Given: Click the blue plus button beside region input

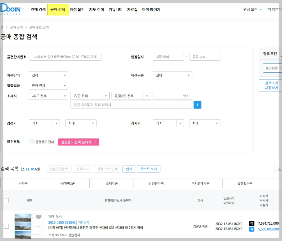Looking at the screenshot, I should pyautogui.click(x=197, y=105).
